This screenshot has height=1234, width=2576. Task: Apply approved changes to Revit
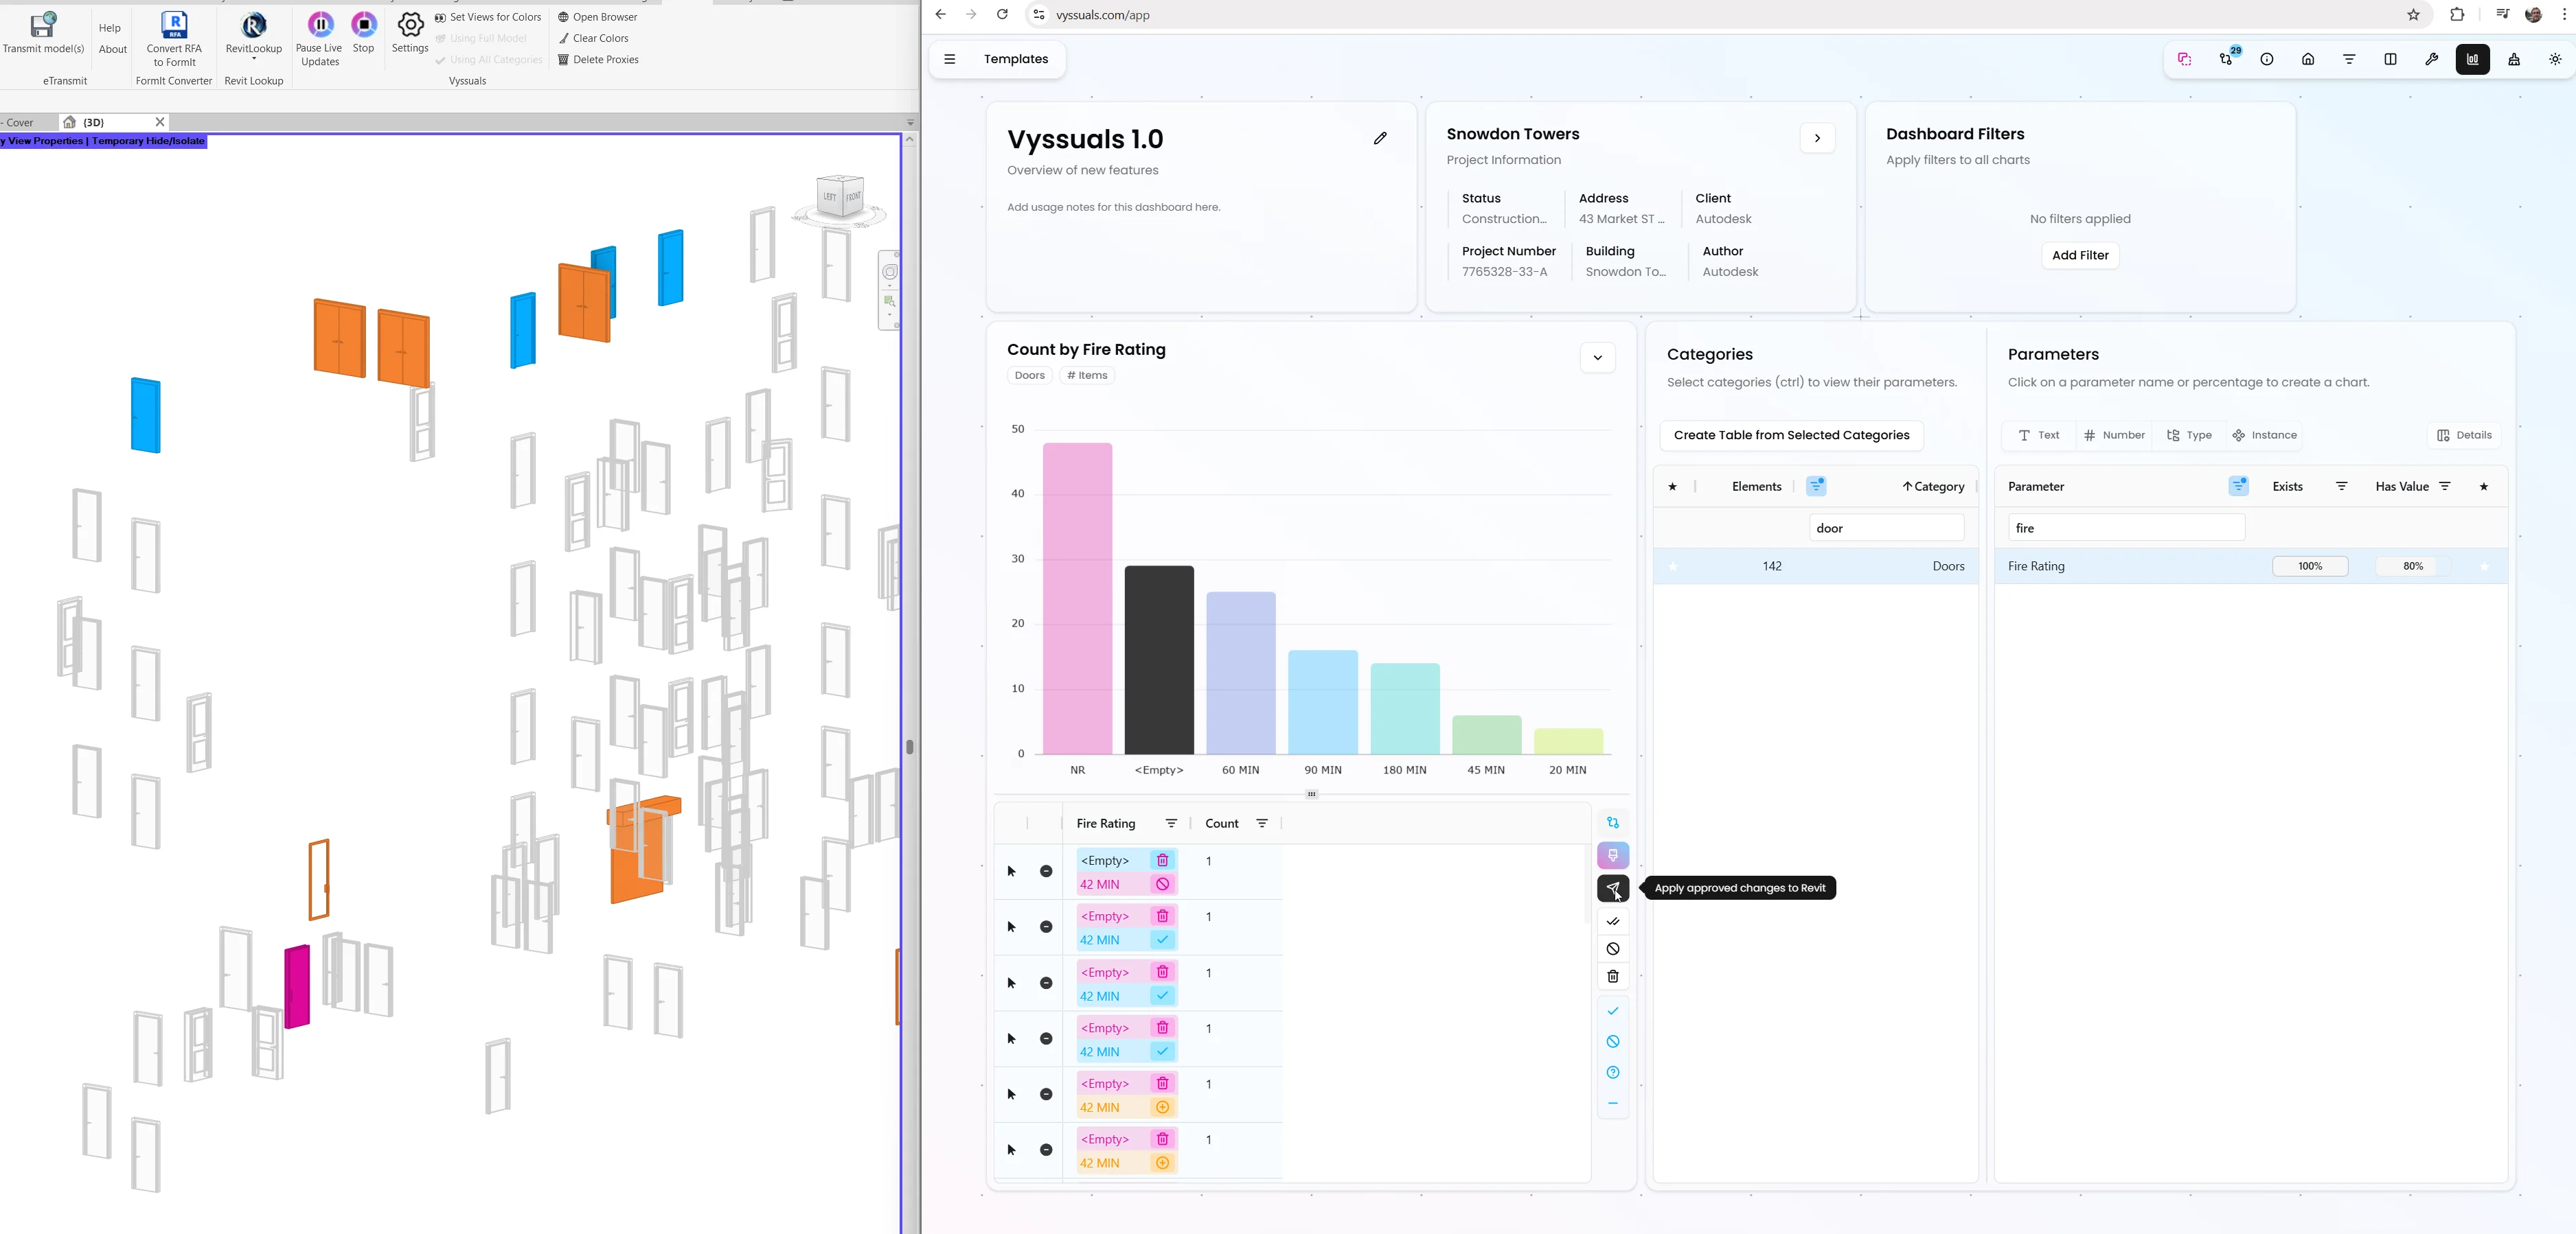[1613, 888]
